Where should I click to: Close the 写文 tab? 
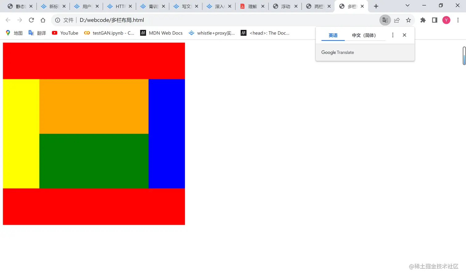coord(197,6)
